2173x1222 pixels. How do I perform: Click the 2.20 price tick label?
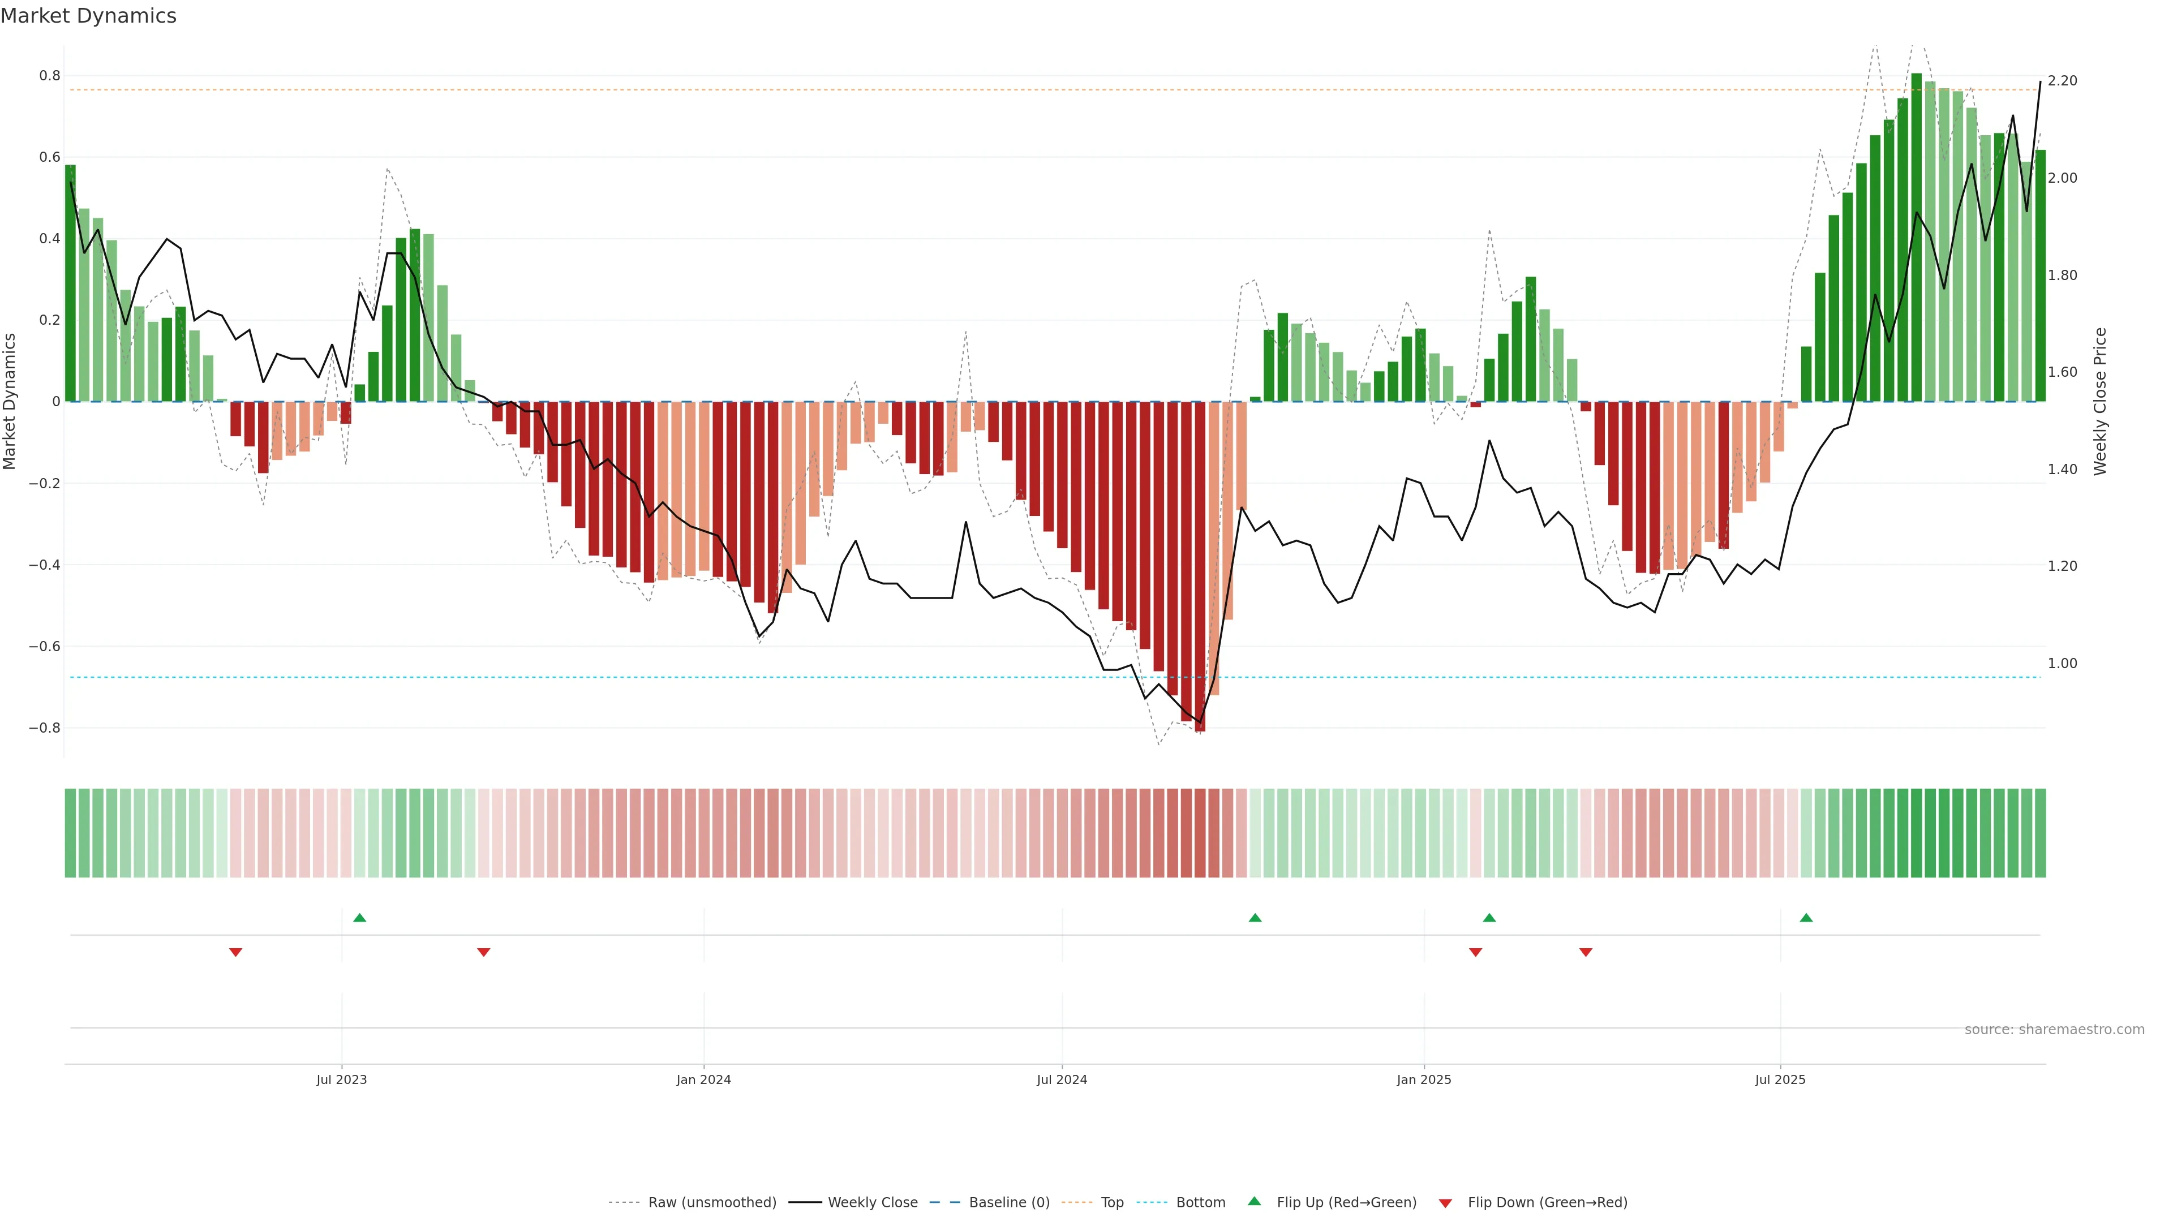pyautogui.click(x=2062, y=81)
